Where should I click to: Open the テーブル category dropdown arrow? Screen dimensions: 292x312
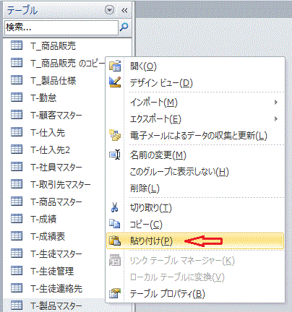tap(109, 10)
